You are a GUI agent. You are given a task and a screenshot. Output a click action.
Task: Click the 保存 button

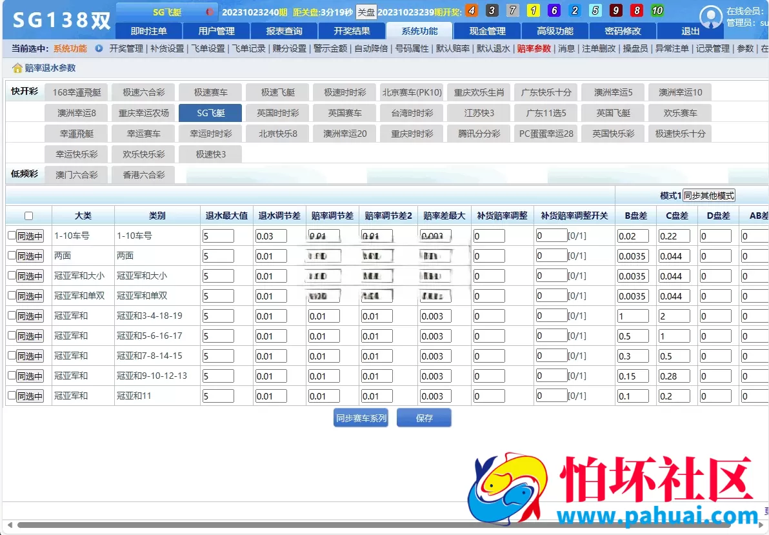(424, 418)
